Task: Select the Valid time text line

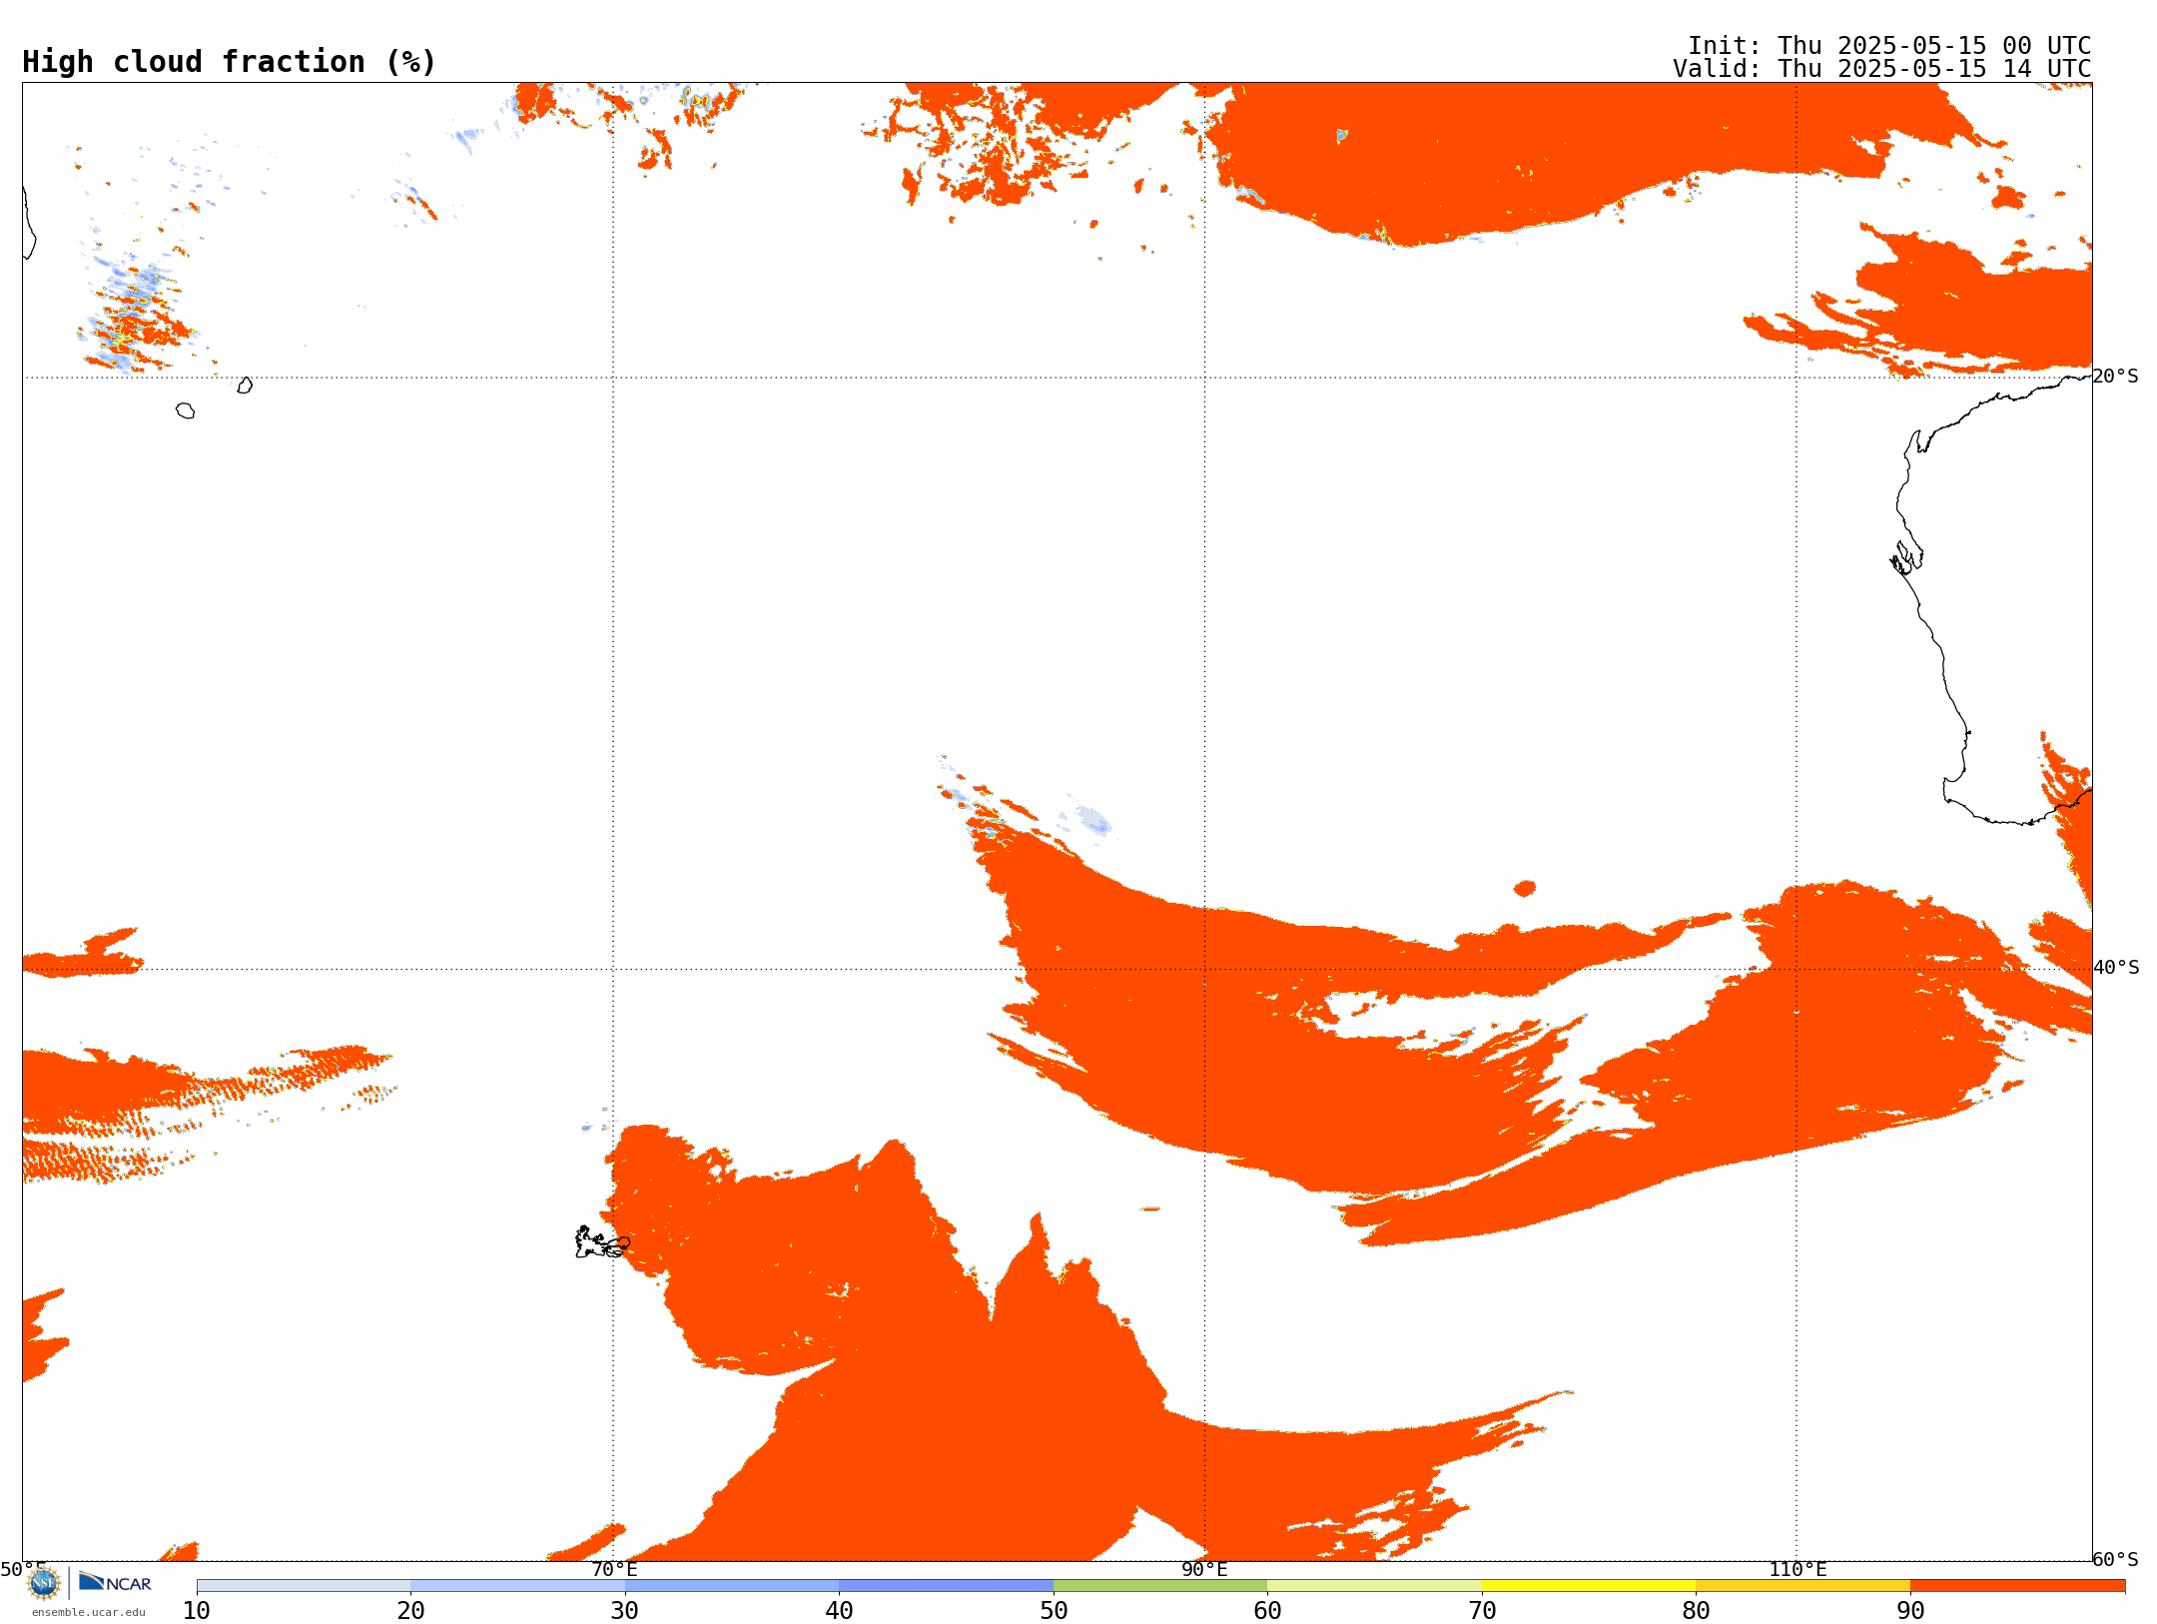Action: pyautogui.click(x=1881, y=69)
